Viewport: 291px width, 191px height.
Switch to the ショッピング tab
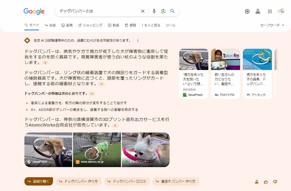point(90,25)
